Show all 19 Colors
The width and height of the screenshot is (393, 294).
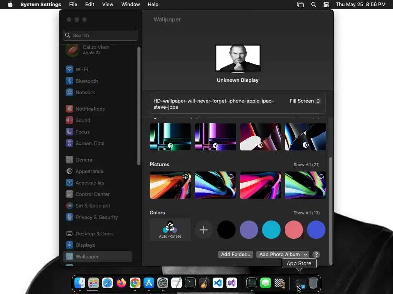(306, 213)
